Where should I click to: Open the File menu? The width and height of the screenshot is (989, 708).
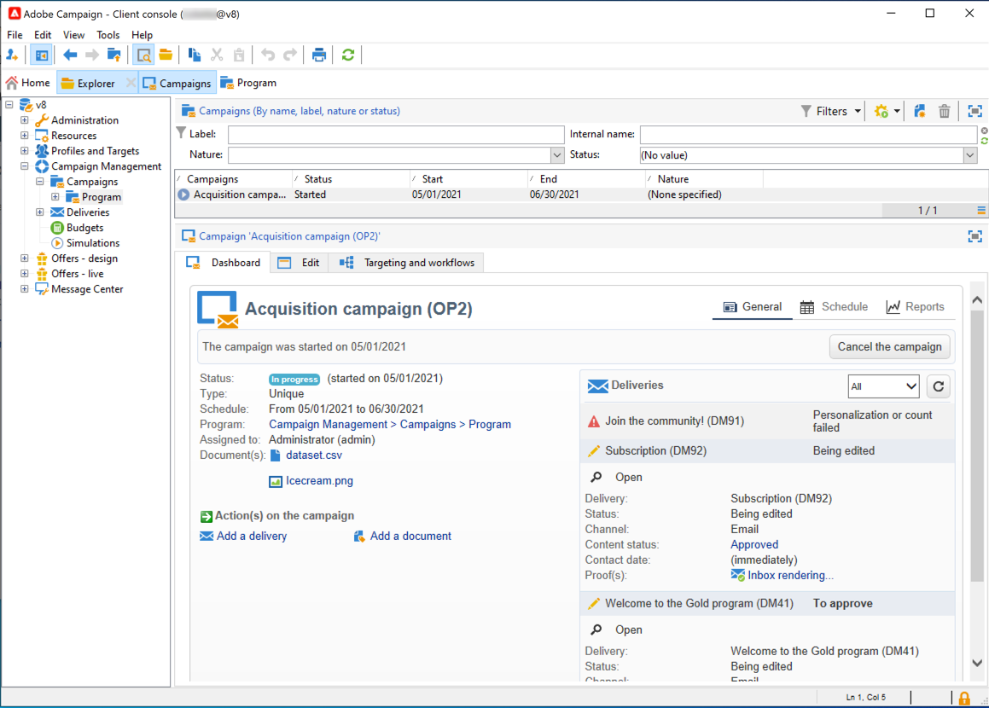tap(15, 35)
